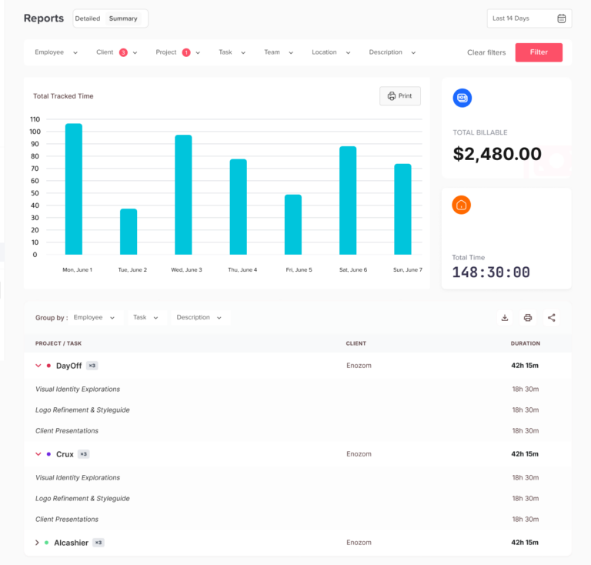This screenshot has width=591, height=565.
Task: Click Client Presentations under DayOff
Action: click(67, 431)
